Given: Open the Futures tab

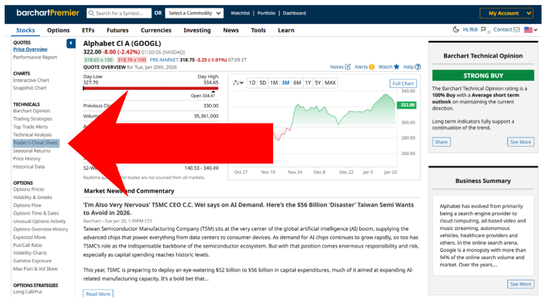Looking at the screenshot, I should tap(117, 30).
